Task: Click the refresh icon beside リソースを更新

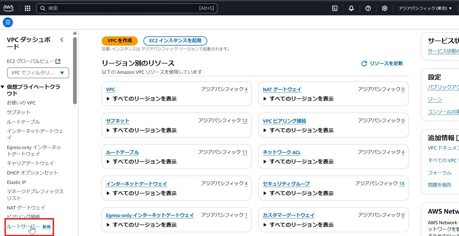Action: pos(364,64)
